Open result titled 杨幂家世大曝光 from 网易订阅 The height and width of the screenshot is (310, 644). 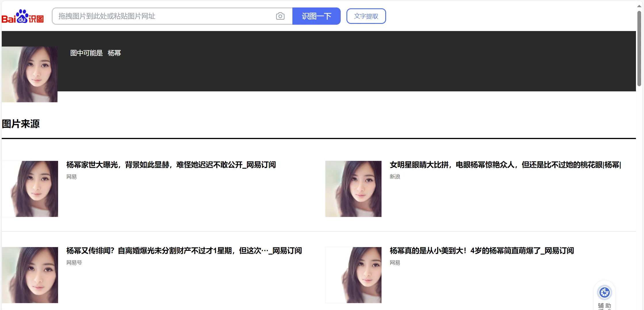171,165
